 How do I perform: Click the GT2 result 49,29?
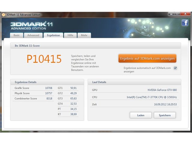(73, 93)
